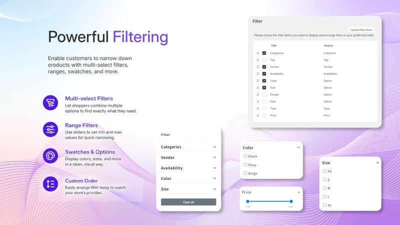Click the Powerful Filtering headline
The image size is (400, 225).
[108, 37]
